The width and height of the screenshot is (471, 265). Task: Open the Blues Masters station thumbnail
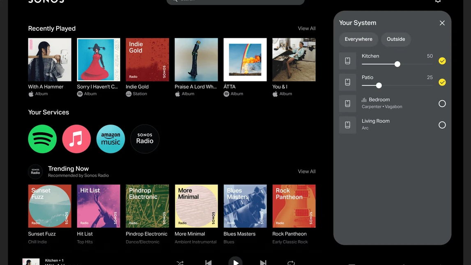245,206
